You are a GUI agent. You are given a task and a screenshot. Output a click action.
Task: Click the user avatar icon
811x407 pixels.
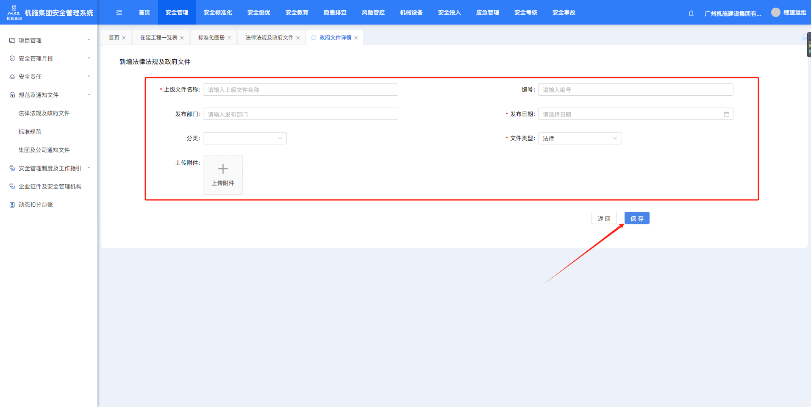coord(775,13)
